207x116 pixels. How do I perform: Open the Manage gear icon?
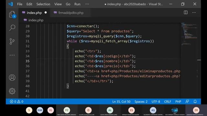tap(12, 91)
